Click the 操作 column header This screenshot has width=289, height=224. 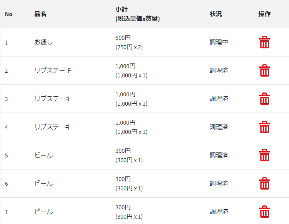(x=264, y=14)
